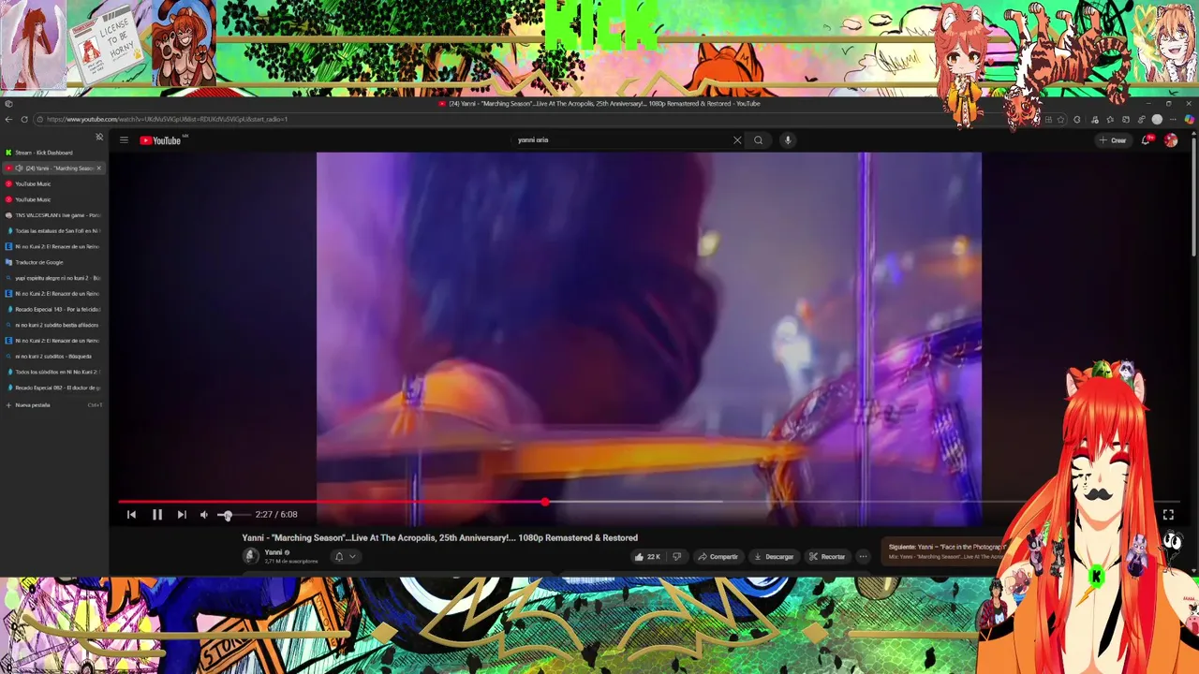1199x674 pixels.
Task: Pause the video playback
Action: coord(157,515)
